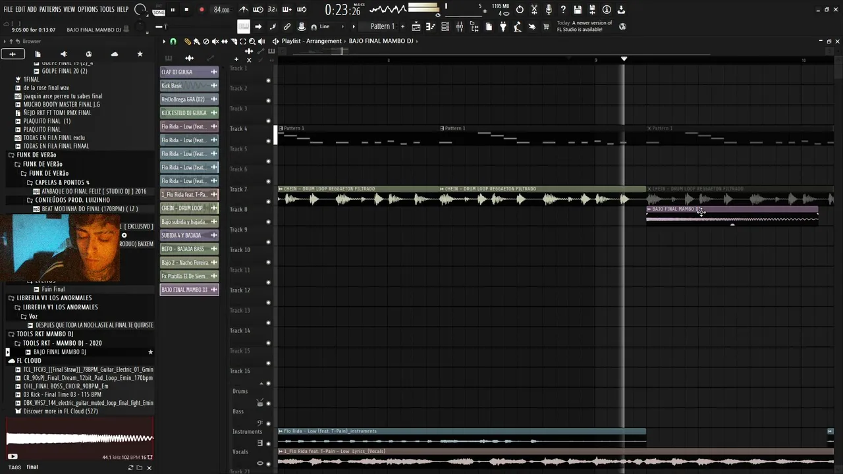Select the playlist slip tool
Image resolution: width=843 pixels, height=474 pixels.
224,41
